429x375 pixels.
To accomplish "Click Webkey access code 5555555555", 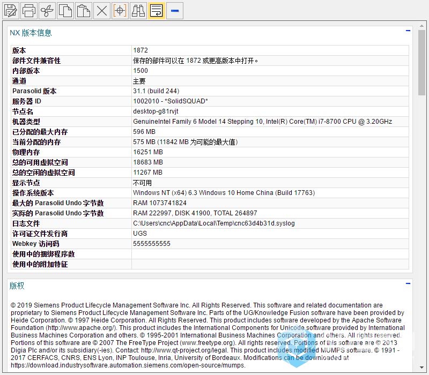I will [x=152, y=244].
